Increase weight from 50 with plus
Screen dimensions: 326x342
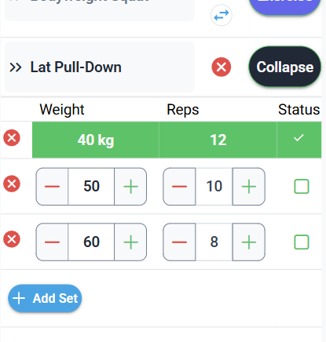[x=130, y=187]
